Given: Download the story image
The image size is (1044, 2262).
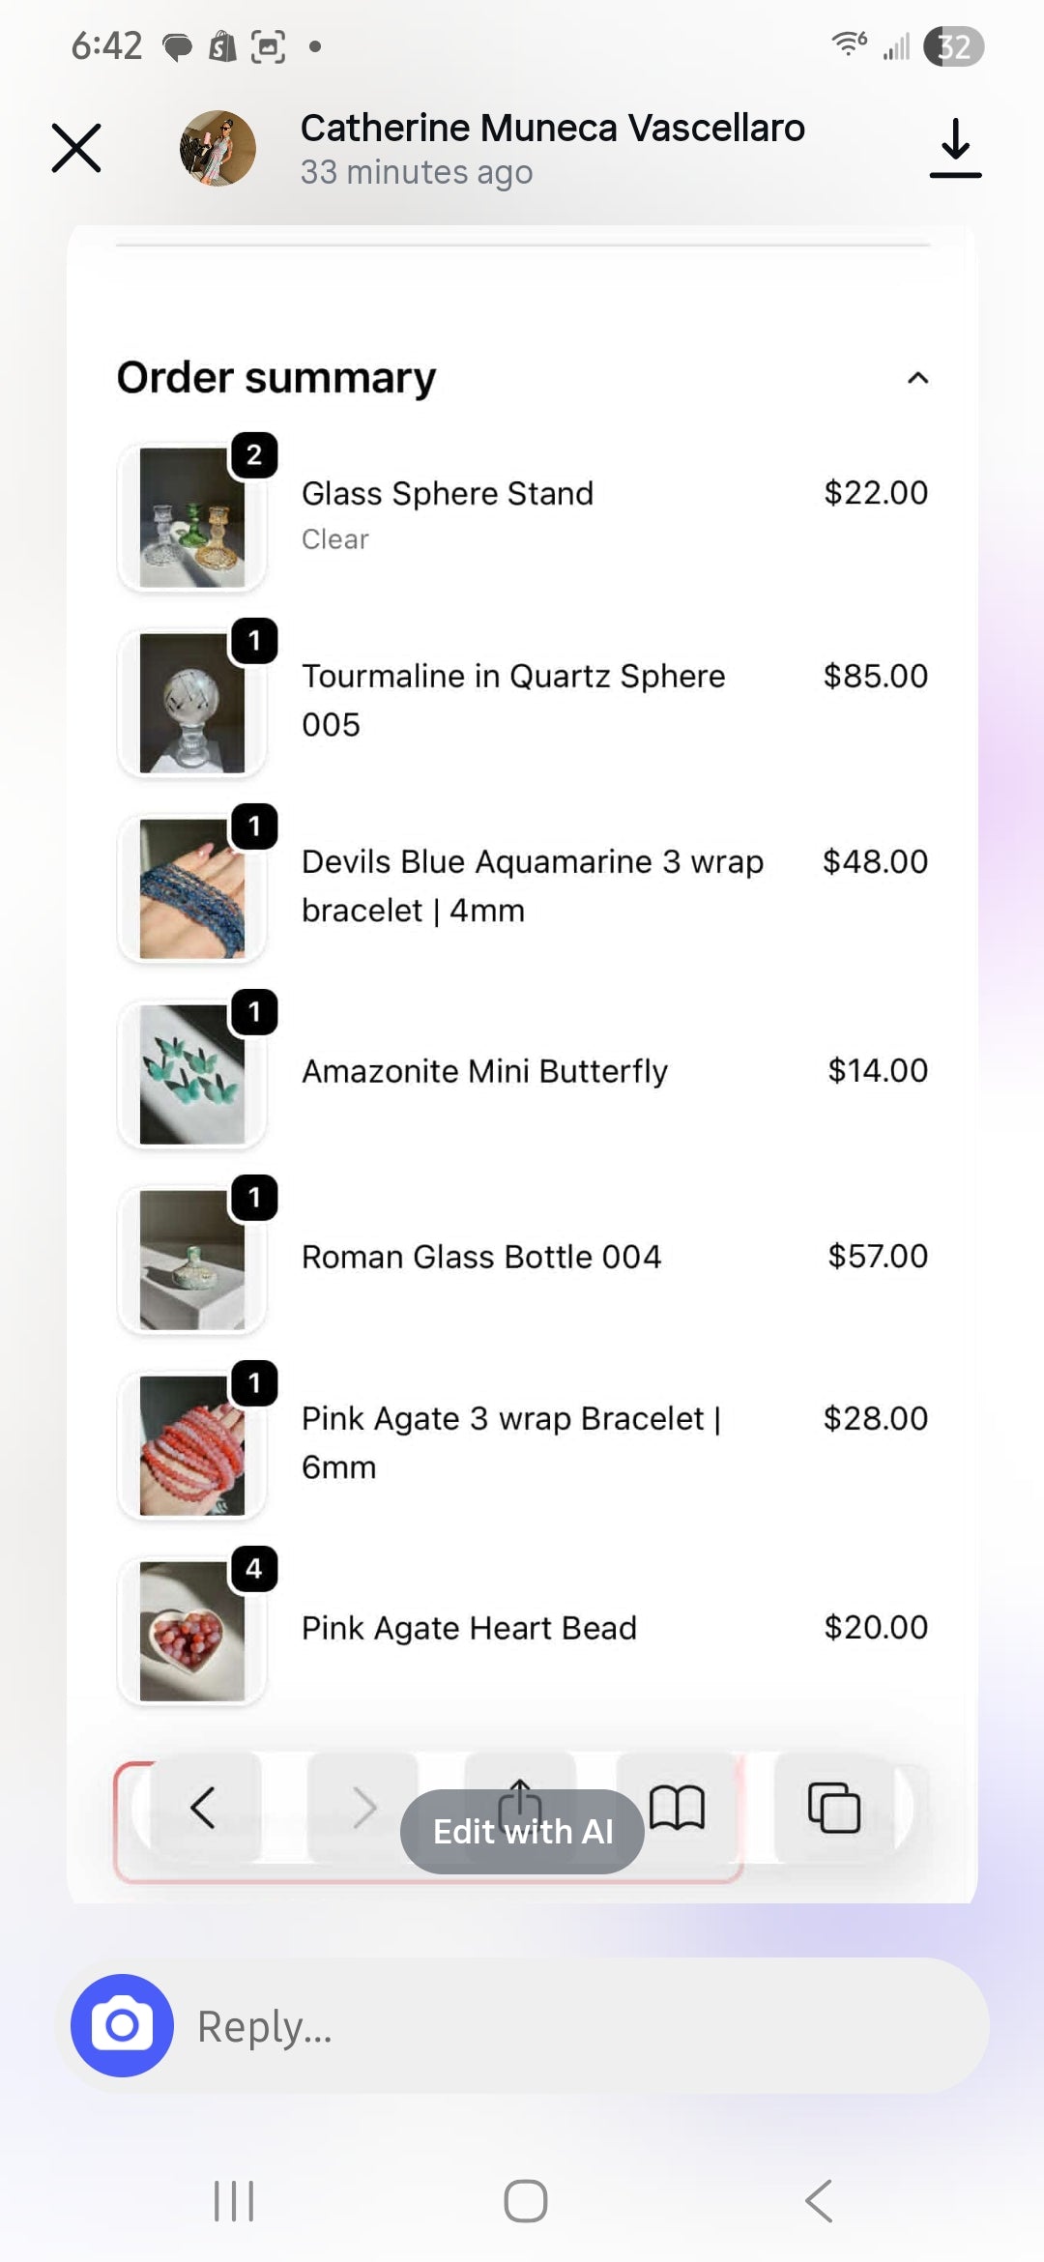Looking at the screenshot, I should pos(955,148).
